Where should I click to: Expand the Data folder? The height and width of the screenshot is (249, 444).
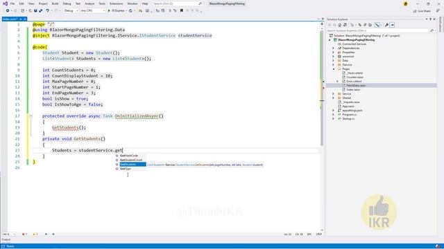[333, 60]
